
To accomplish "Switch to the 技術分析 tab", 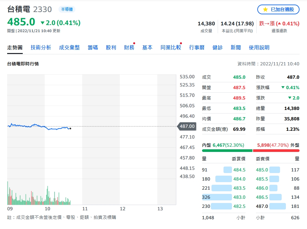I will 41,47.
